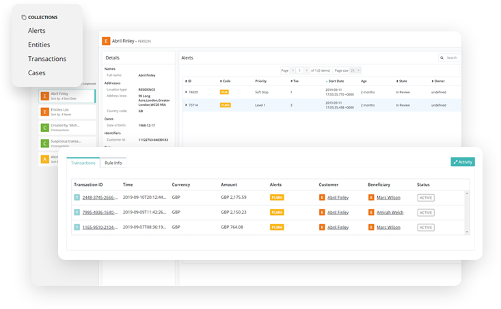Expand alert row 73714
The height and width of the screenshot is (309, 501).
(x=186, y=105)
